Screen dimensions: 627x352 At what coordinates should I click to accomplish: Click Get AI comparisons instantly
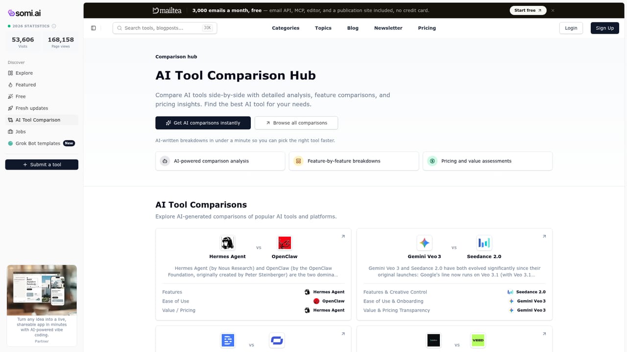[203, 123]
